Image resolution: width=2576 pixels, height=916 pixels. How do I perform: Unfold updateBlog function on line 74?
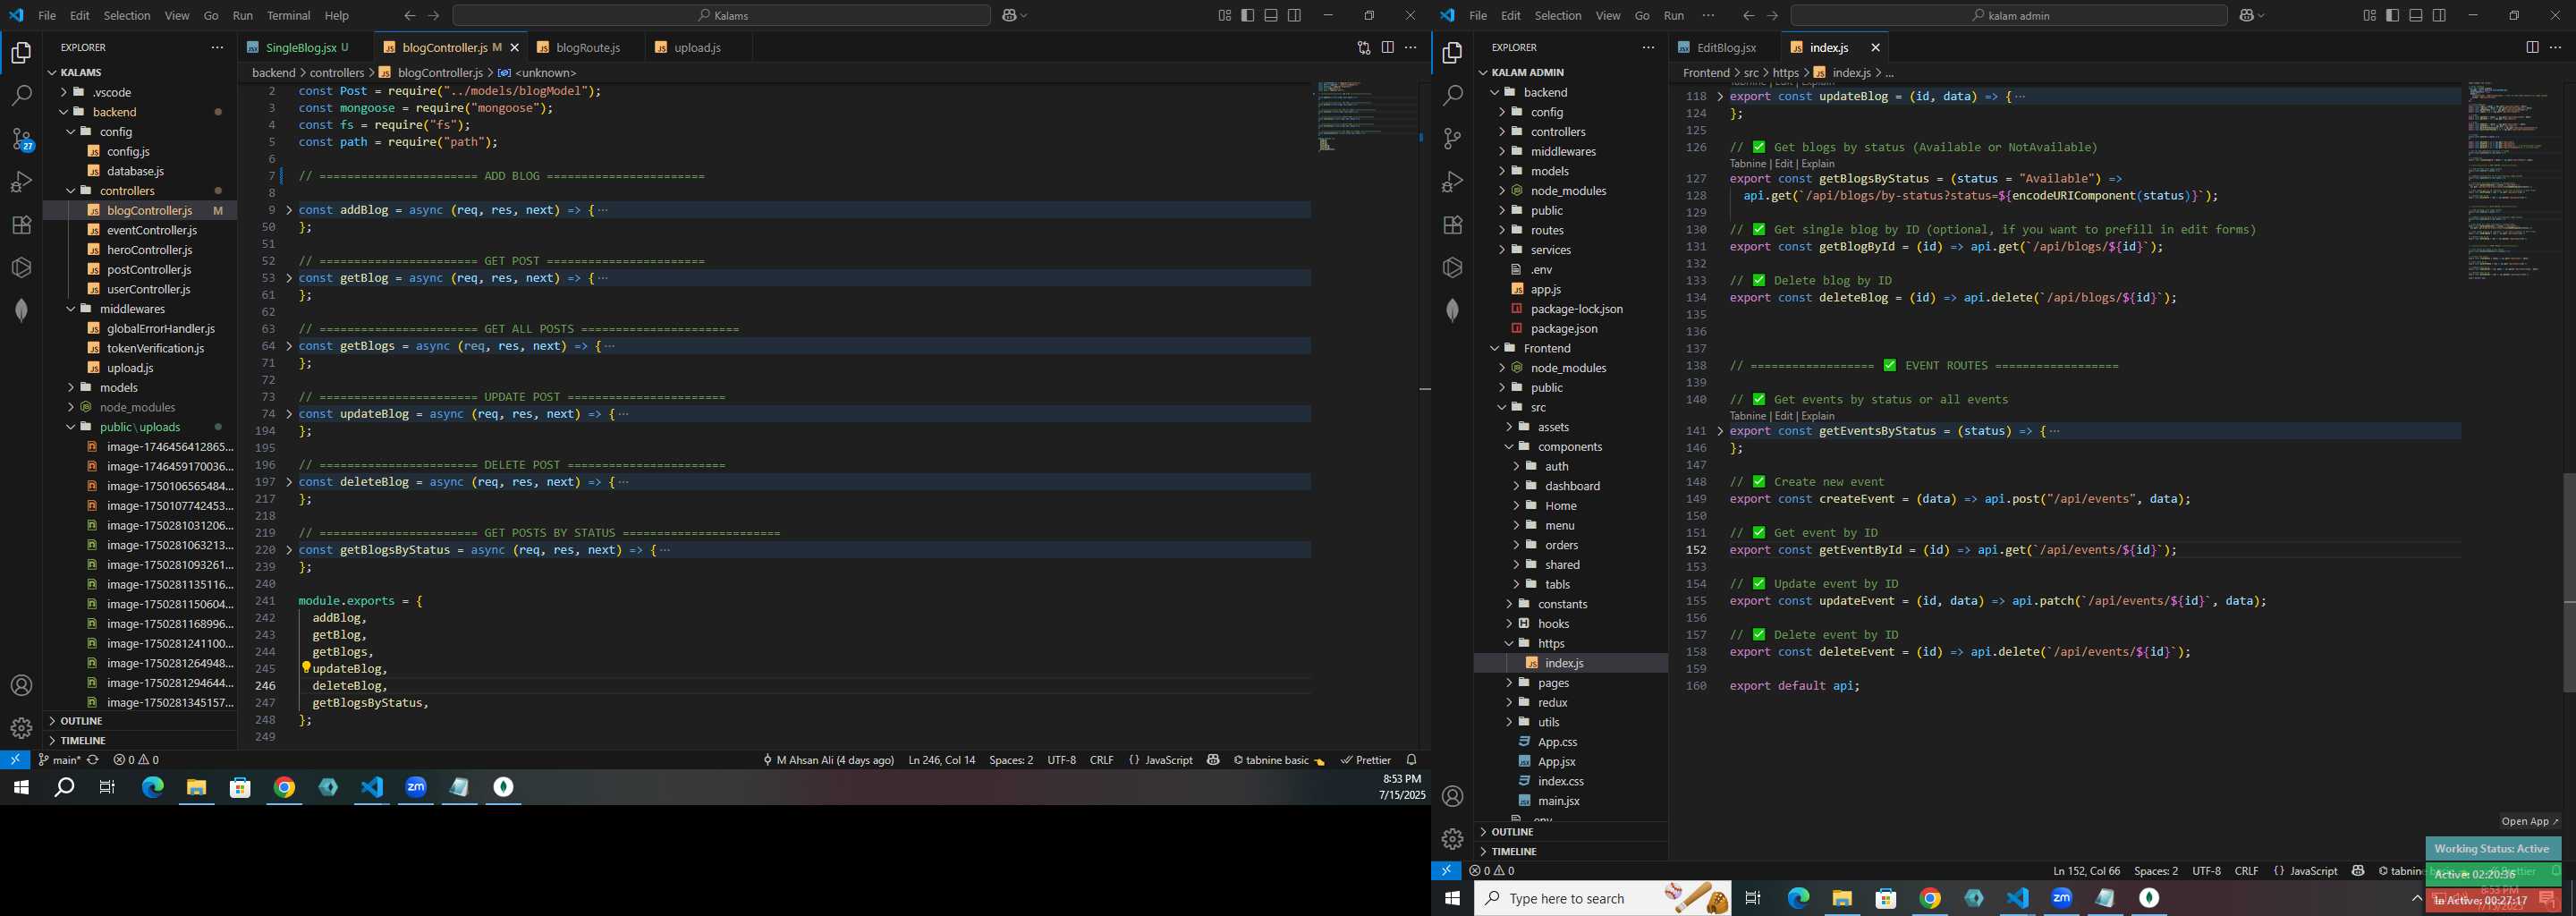tap(289, 414)
